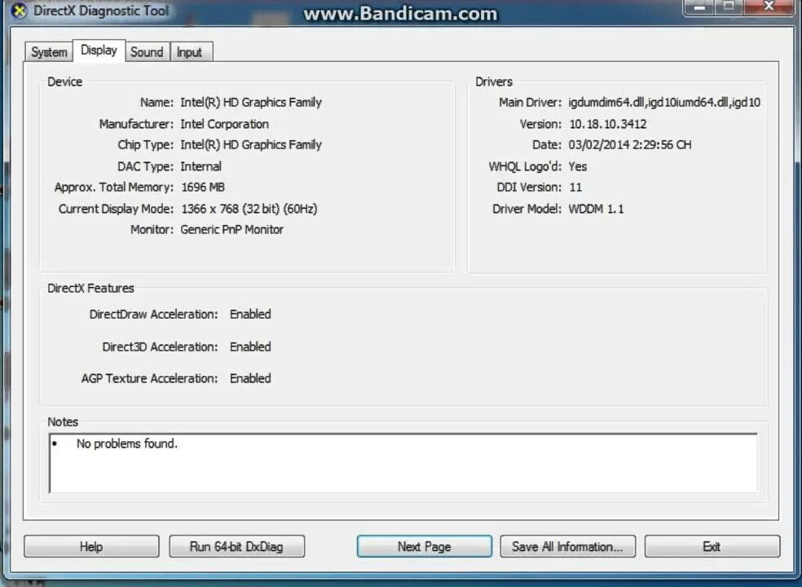Click the 'Version:' label under Drivers
802x587 pixels.
point(540,124)
